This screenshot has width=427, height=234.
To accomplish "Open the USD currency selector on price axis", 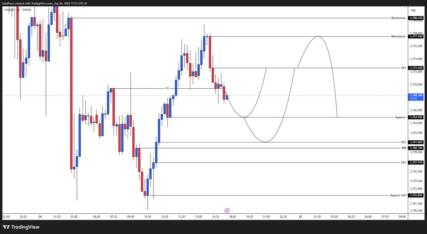I will point(413,10).
